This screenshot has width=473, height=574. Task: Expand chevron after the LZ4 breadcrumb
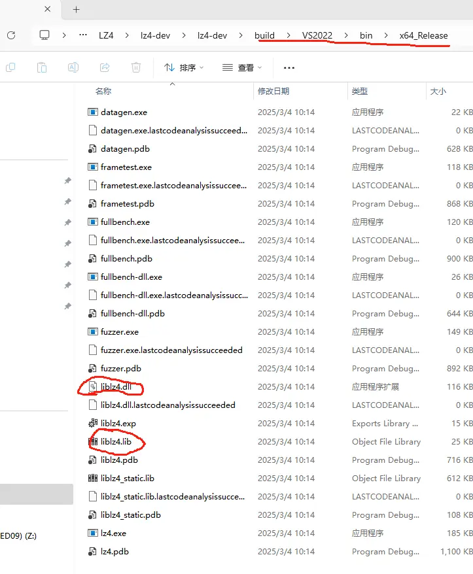[127, 35]
